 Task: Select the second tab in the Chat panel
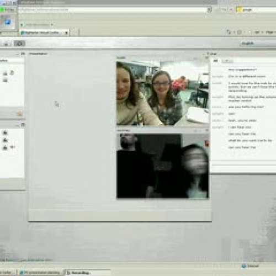(227, 61)
